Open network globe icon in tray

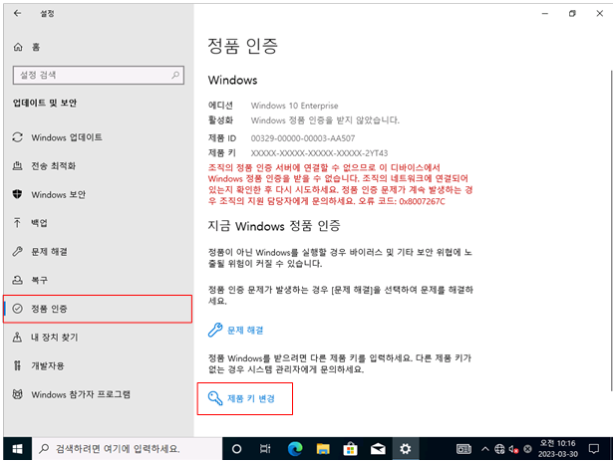tap(499, 449)
